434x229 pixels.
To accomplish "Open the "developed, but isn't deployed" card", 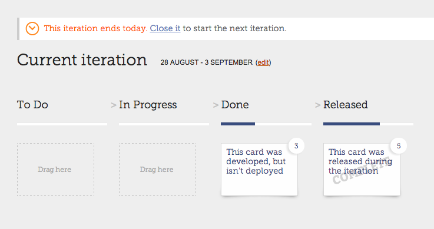I will pos(259,170).
